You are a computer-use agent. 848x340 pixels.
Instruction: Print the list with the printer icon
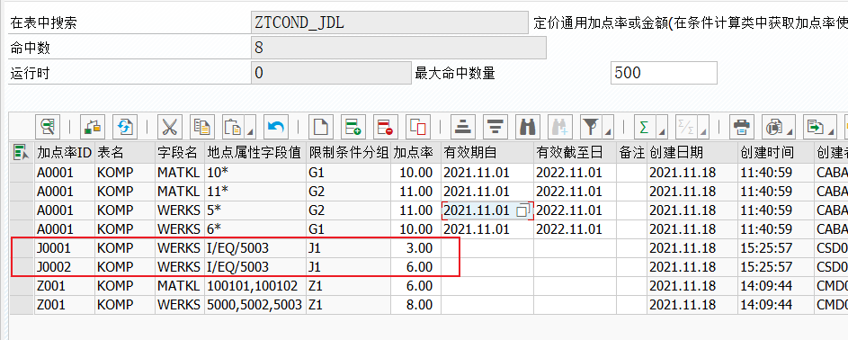coord(741,128)
